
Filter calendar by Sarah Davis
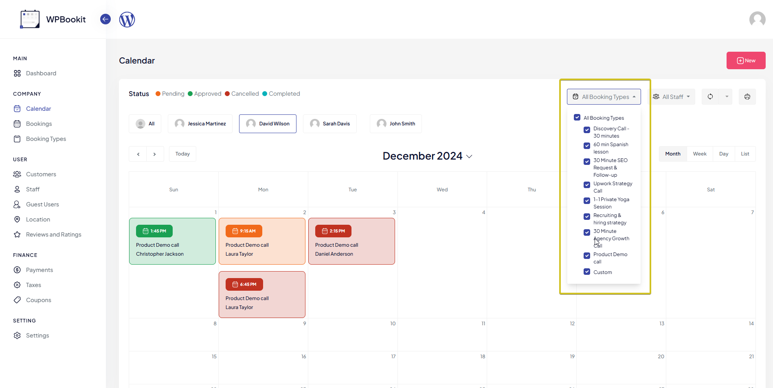click(x=330, y=124)
